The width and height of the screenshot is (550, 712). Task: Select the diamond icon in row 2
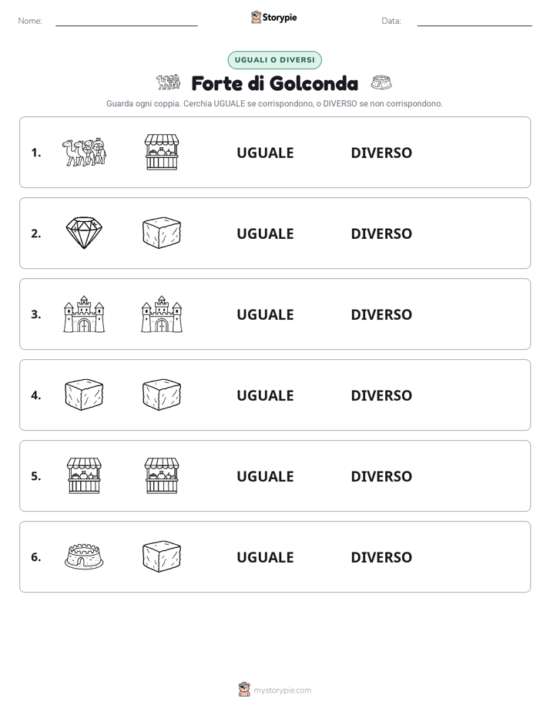(x=84, y=233)
